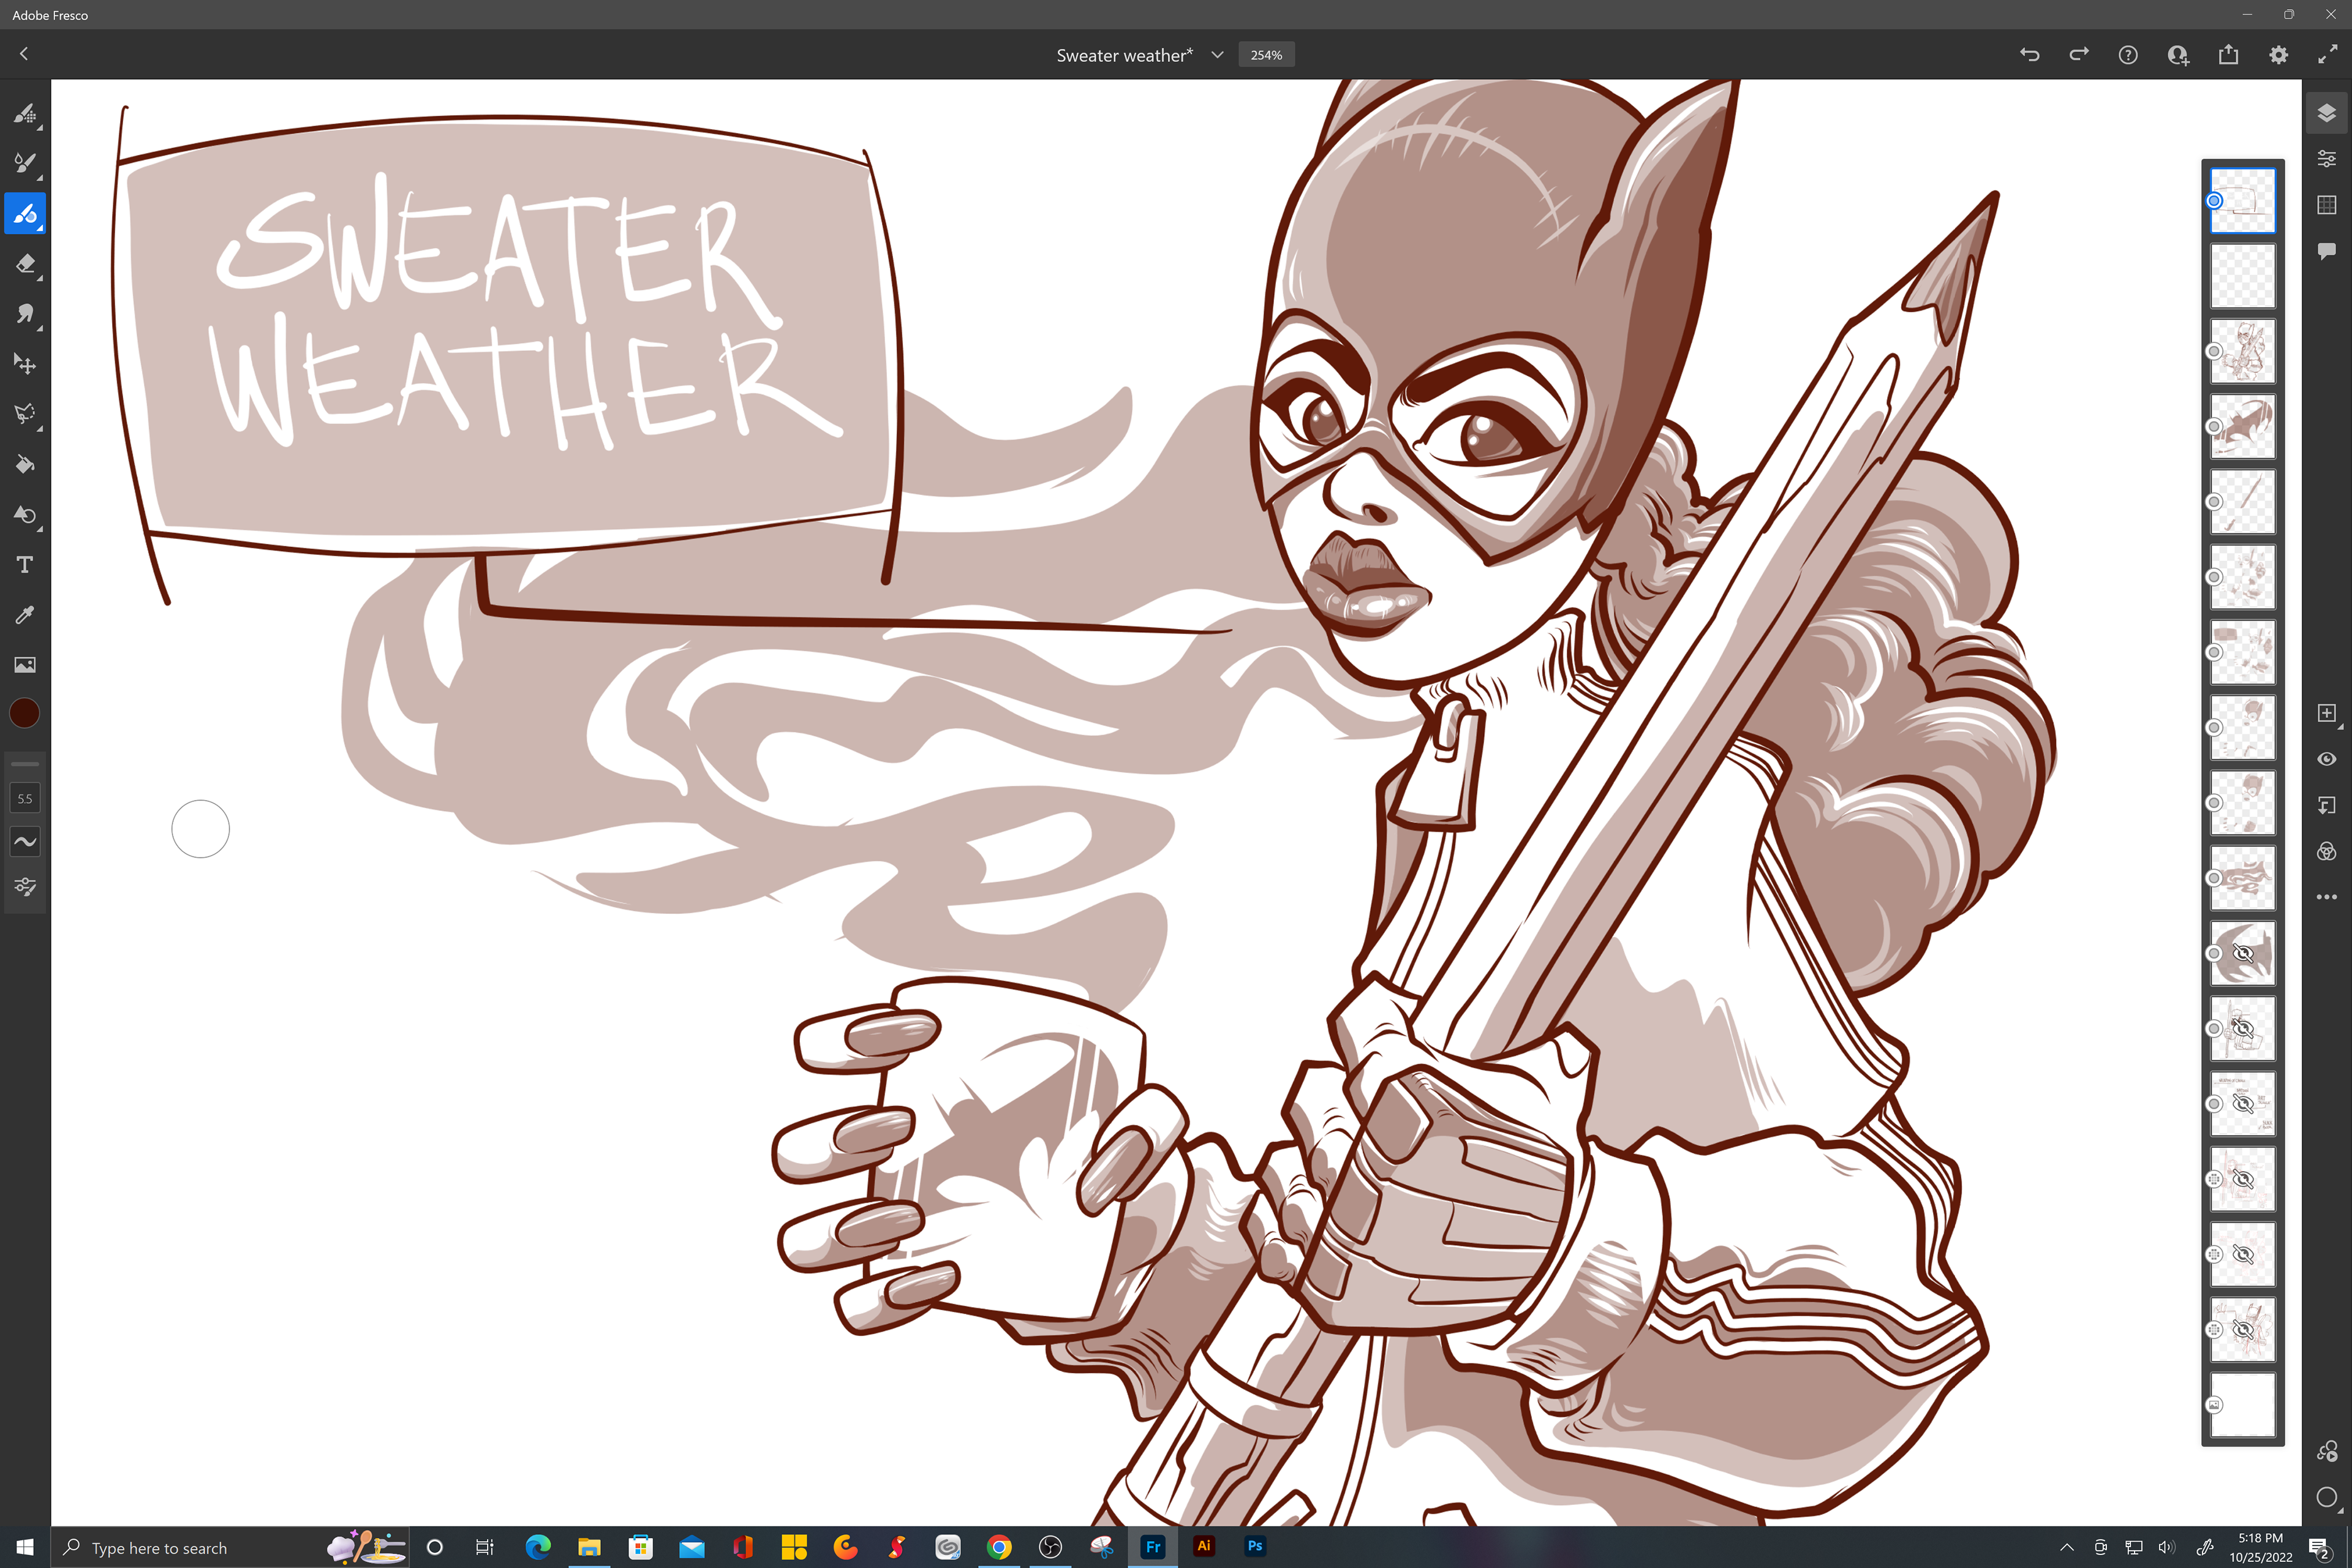This screenshot has height=1568, width=2352.
Task: Toggle layer visibility with eye icon
Action: [2326, 759]
